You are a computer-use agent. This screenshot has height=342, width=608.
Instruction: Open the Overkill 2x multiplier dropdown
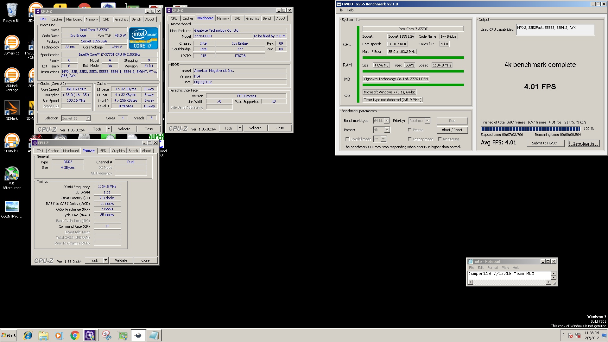tap(379, 139)
